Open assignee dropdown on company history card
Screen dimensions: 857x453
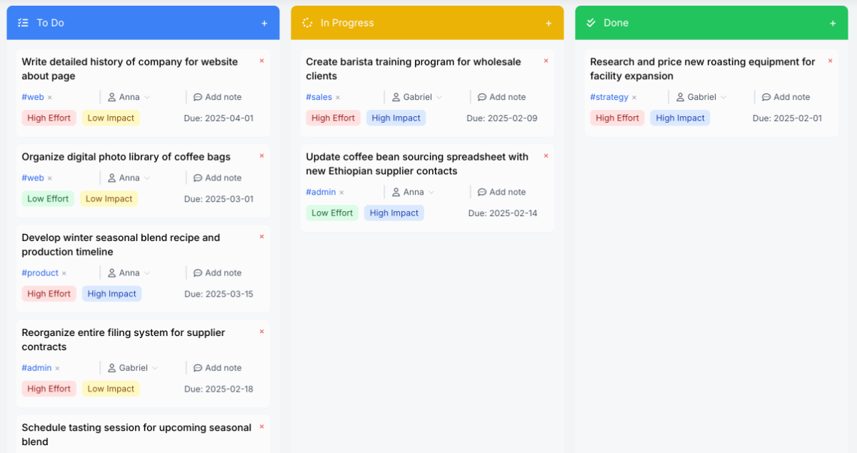pyautogui.click(x=129, y=97)
